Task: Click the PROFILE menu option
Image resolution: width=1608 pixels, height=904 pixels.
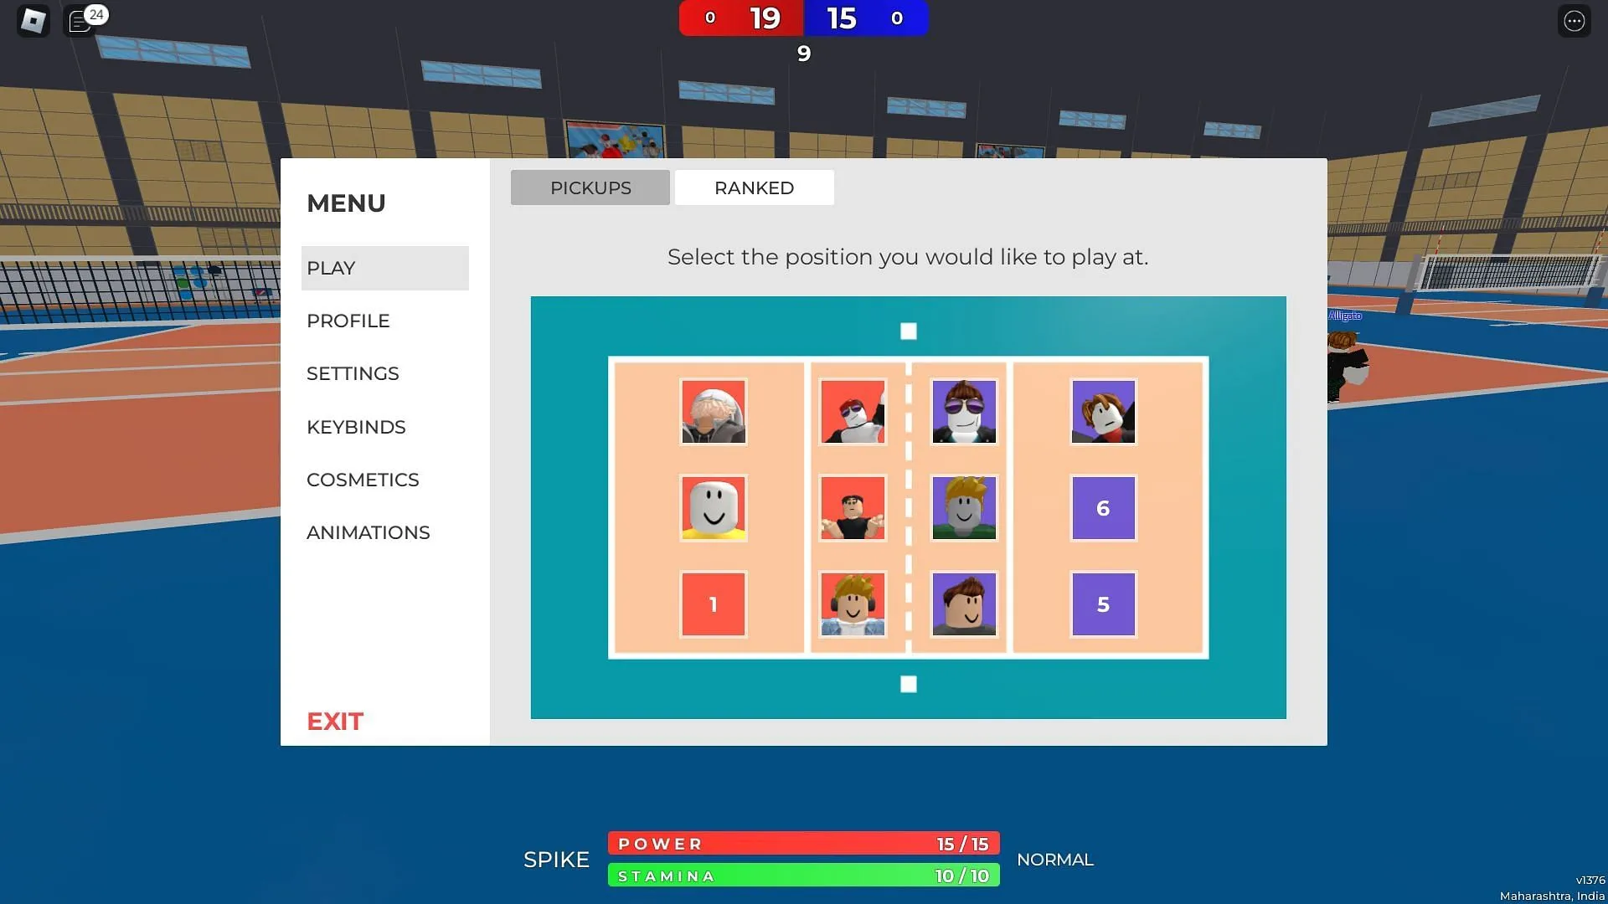Action: pyautogui.click(x=348, y=320)
